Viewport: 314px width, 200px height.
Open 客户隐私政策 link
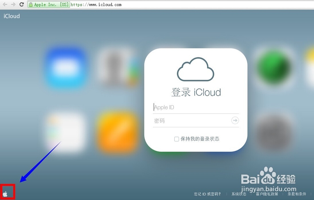267,194
